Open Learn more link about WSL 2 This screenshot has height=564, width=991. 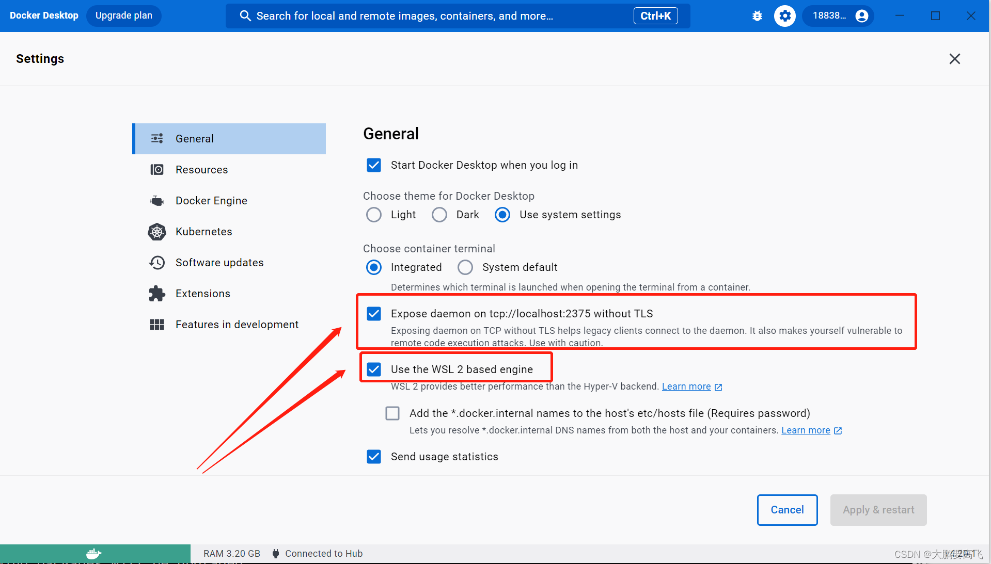(686, 386)
